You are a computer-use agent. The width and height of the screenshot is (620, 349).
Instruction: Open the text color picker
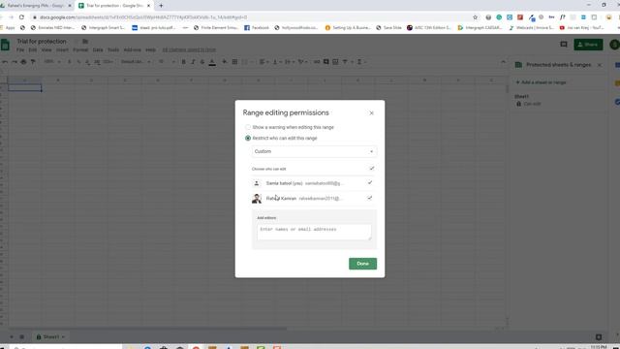[212, 62]
